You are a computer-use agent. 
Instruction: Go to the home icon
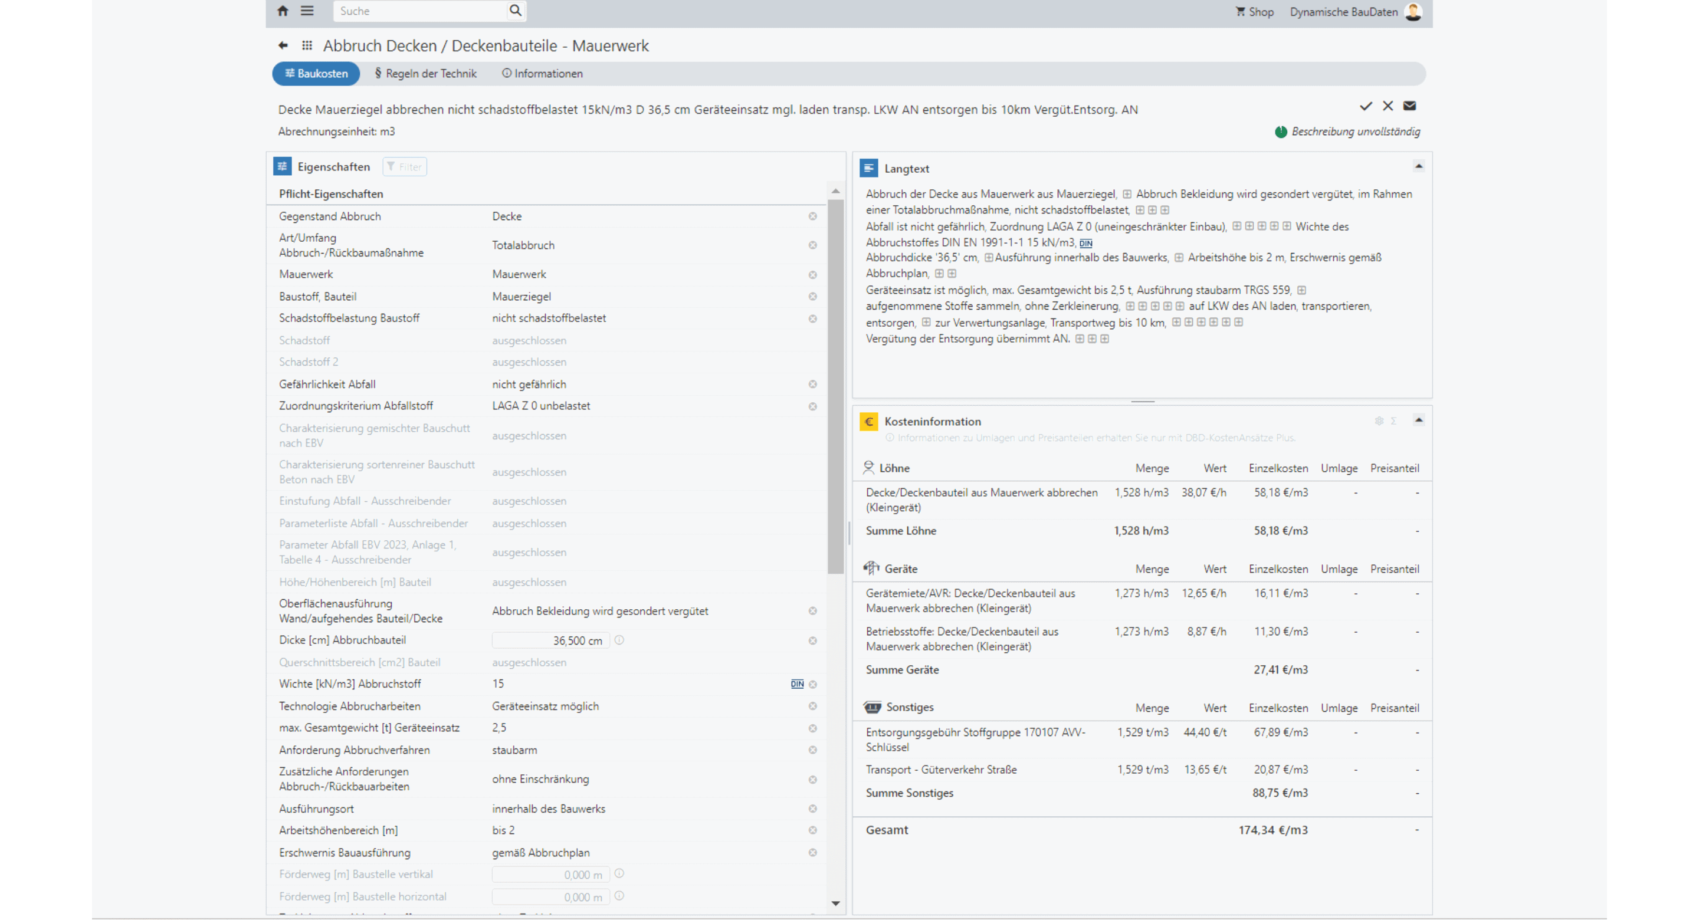tap(283, 11)
